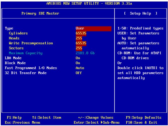The width and height of the screenshot is (168, 126).
Task: Click help line "CD-ROM drives"
Action: (135, 58)
